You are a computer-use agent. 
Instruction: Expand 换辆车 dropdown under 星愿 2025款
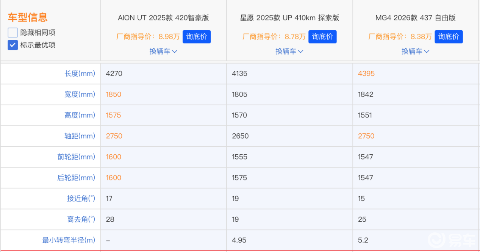[289, 51]
